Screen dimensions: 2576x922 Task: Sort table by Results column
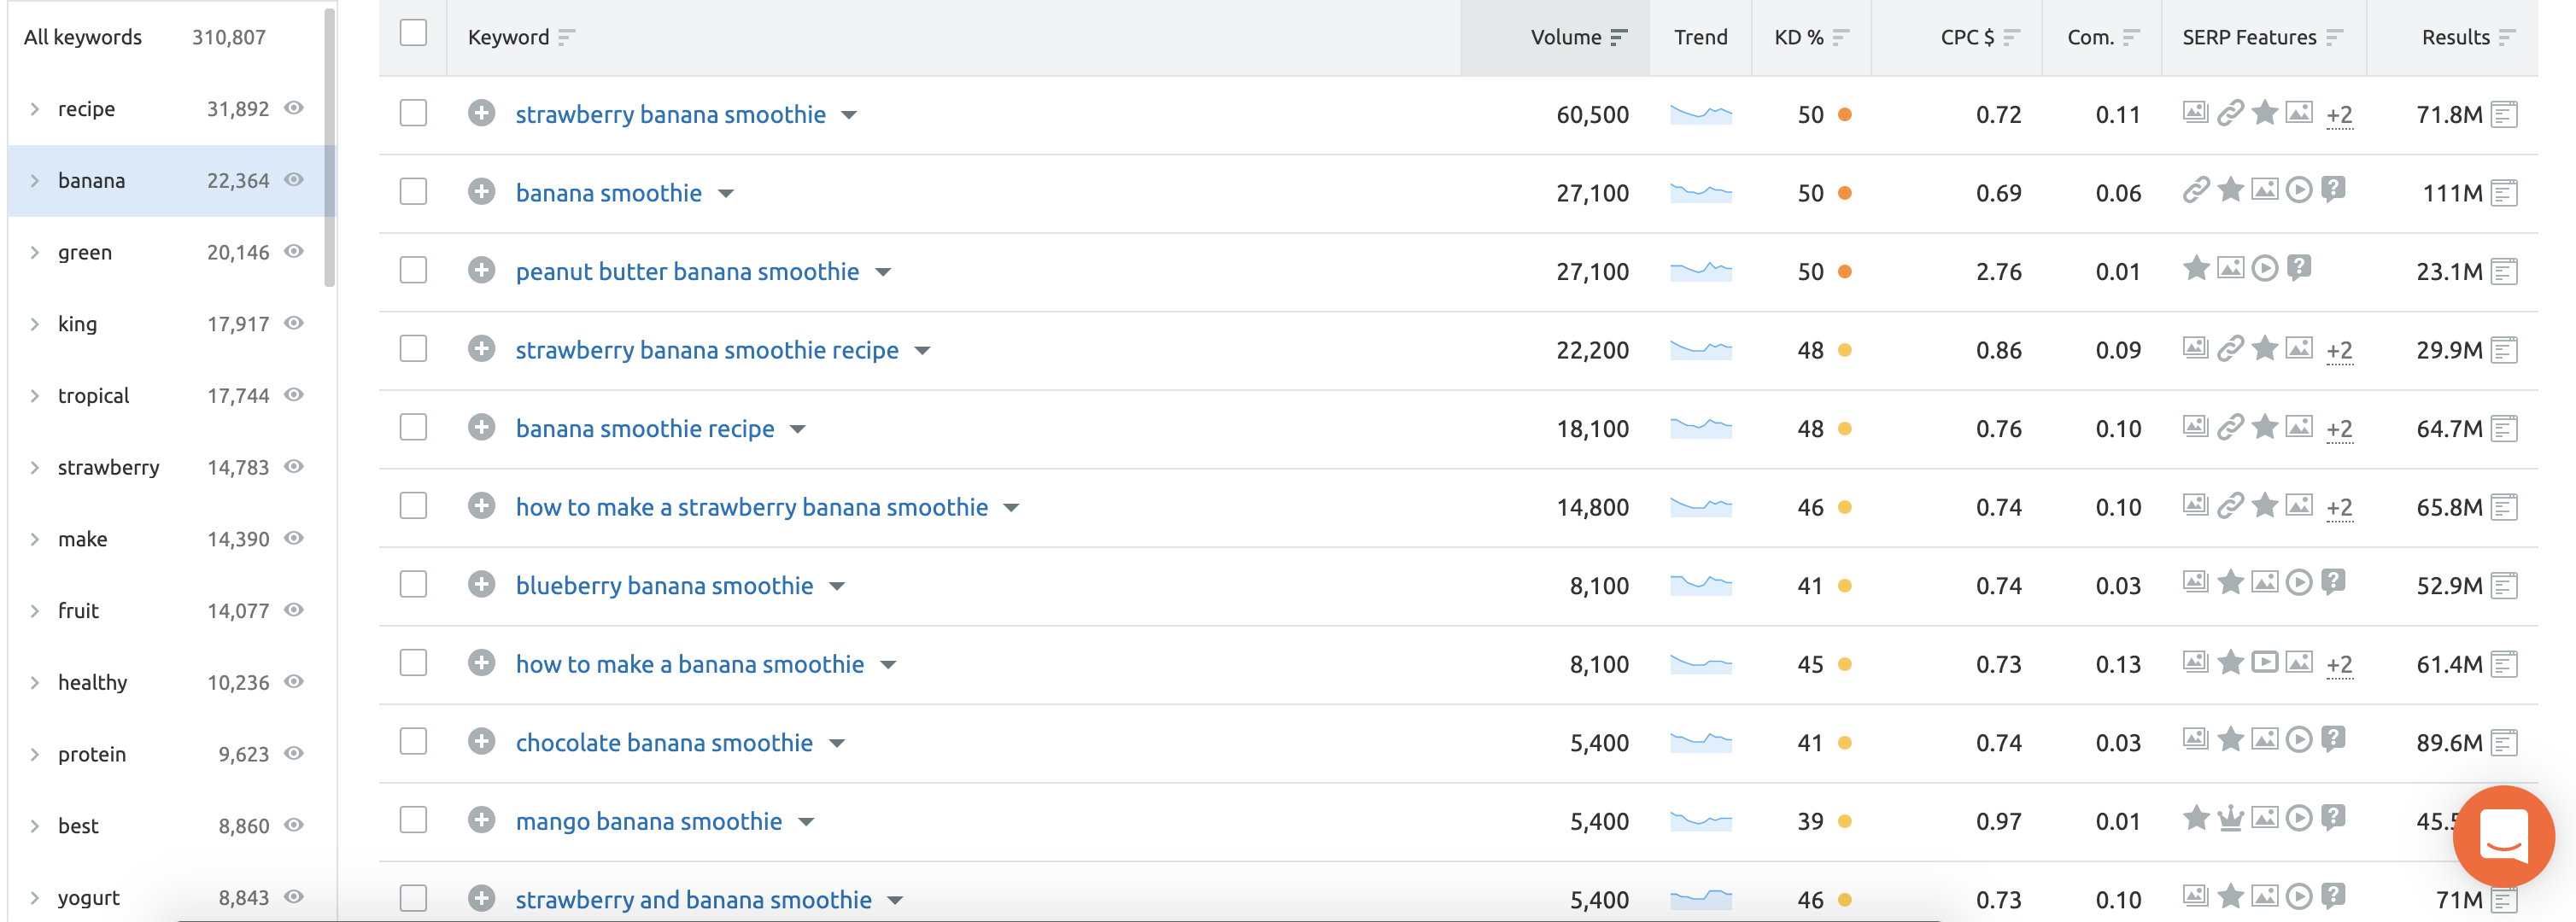tap(2507, 38)
